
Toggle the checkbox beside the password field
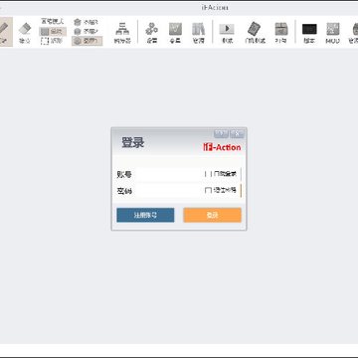208,190
